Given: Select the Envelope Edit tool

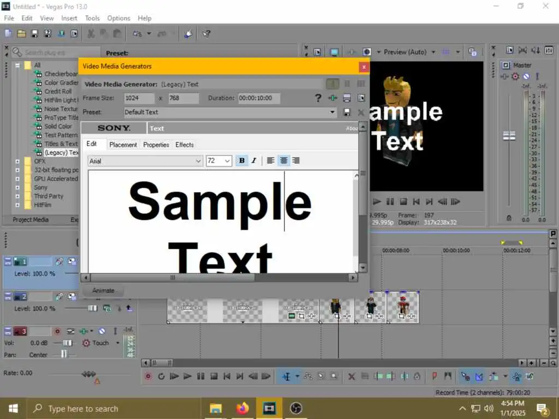Looking at the screenshot, I should pyautogui.click(x=308, y=376).
